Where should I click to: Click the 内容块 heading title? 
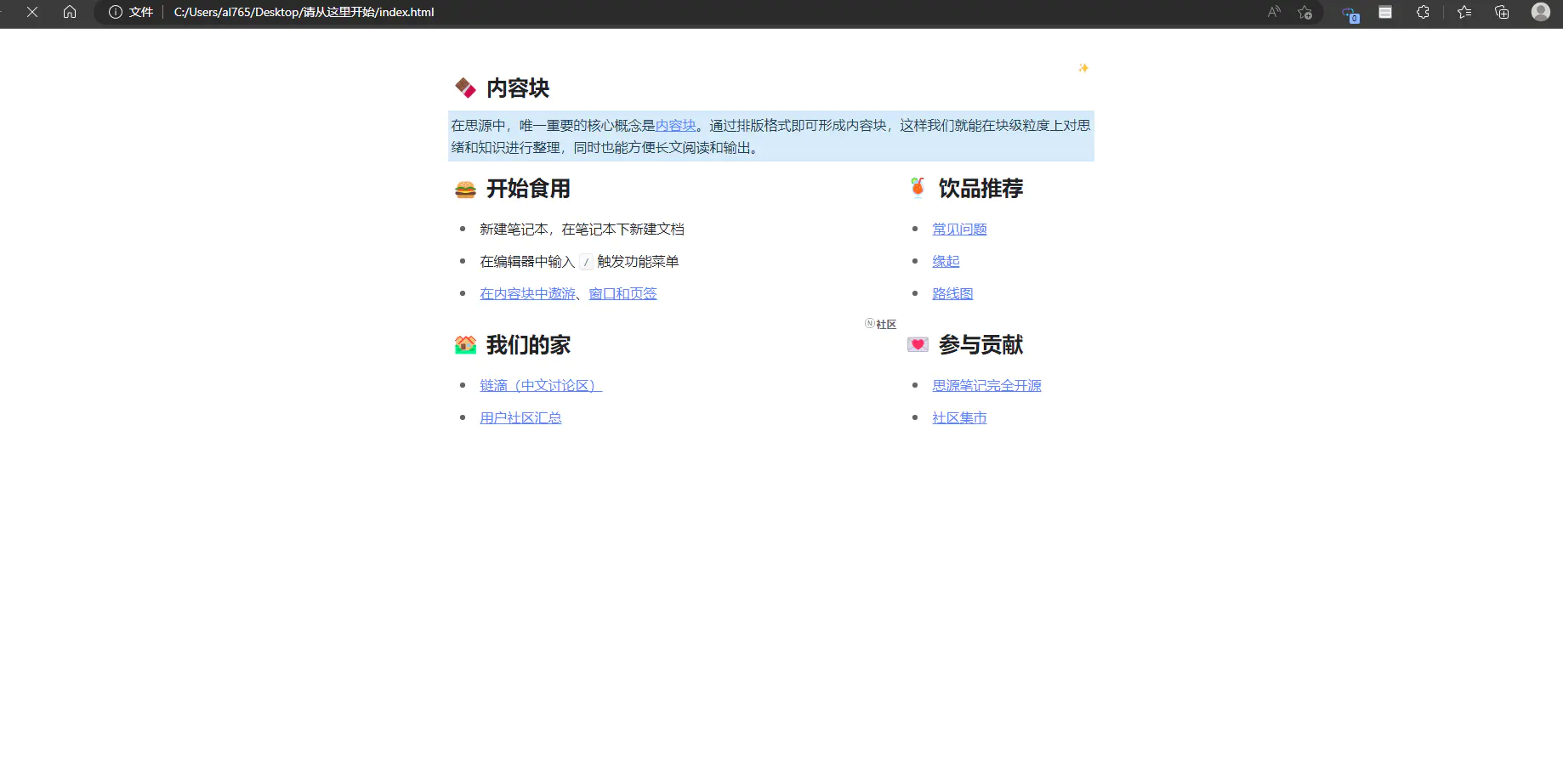pos(518,88)
